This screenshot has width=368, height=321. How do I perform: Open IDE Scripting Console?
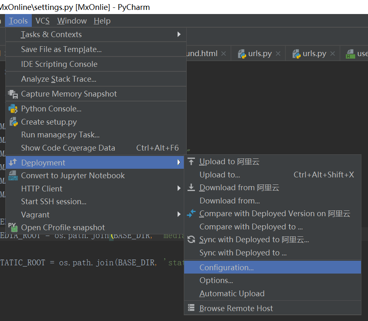[x=96, y=64]
